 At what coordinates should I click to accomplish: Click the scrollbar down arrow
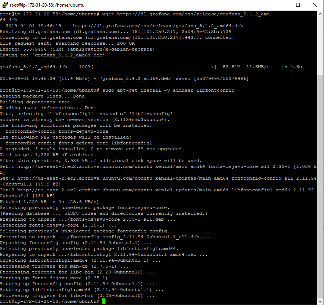tap(320, 301)
